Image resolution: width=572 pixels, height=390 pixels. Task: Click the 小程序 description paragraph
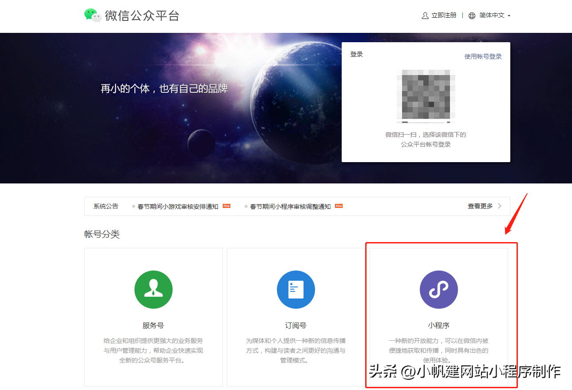tap(439, 350)
